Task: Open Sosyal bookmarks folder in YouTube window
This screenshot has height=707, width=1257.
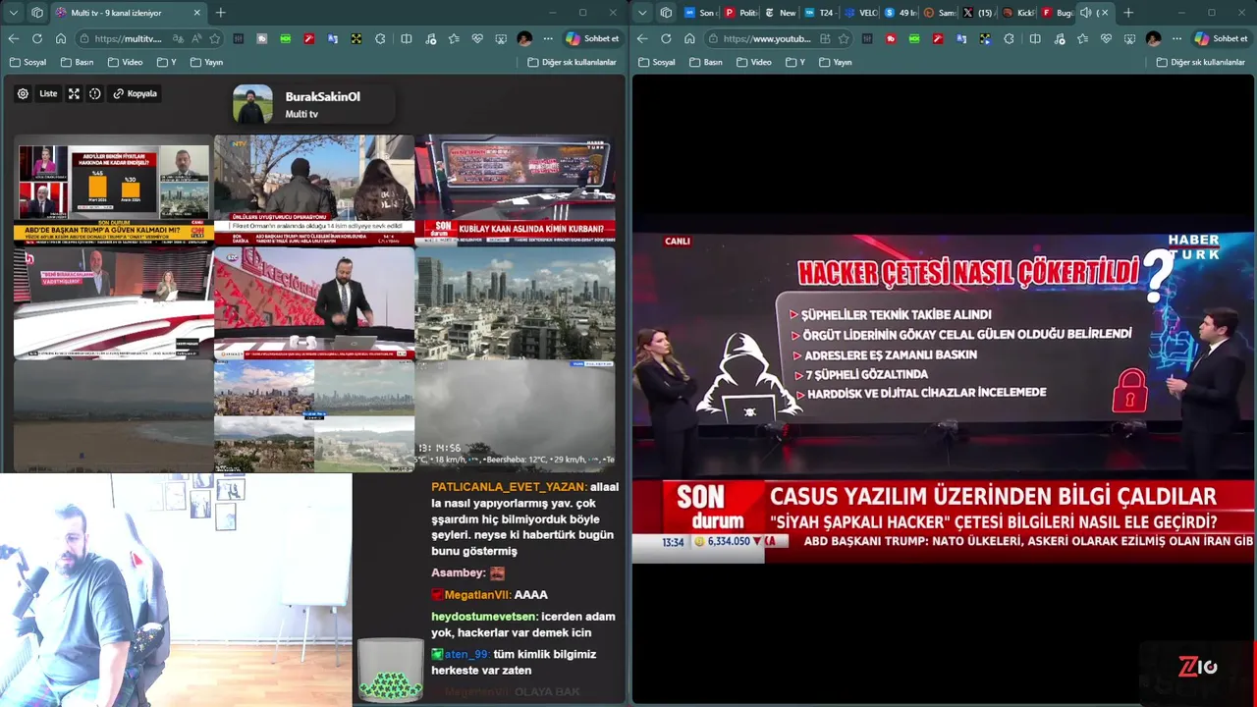Action: click(x=656, y=62)
